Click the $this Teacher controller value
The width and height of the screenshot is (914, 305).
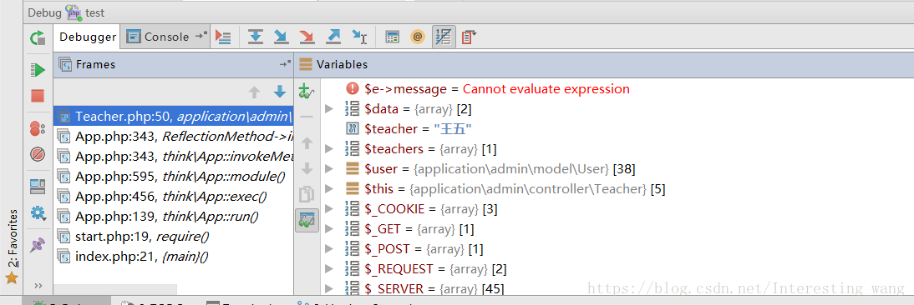point(537,189)
